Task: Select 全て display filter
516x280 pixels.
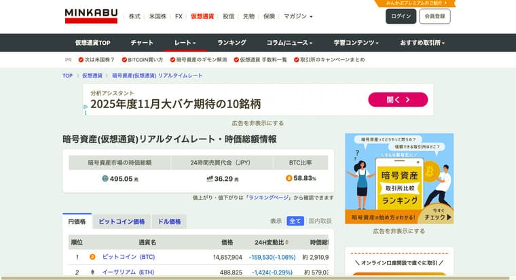Action: (295, 221)
